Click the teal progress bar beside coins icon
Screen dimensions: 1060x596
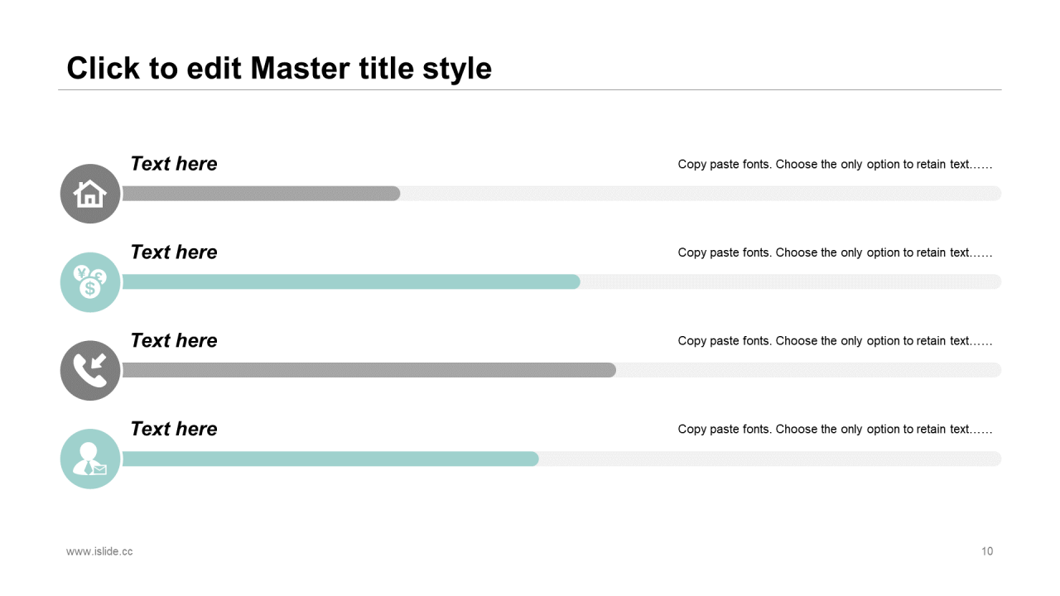coord(351,282)
